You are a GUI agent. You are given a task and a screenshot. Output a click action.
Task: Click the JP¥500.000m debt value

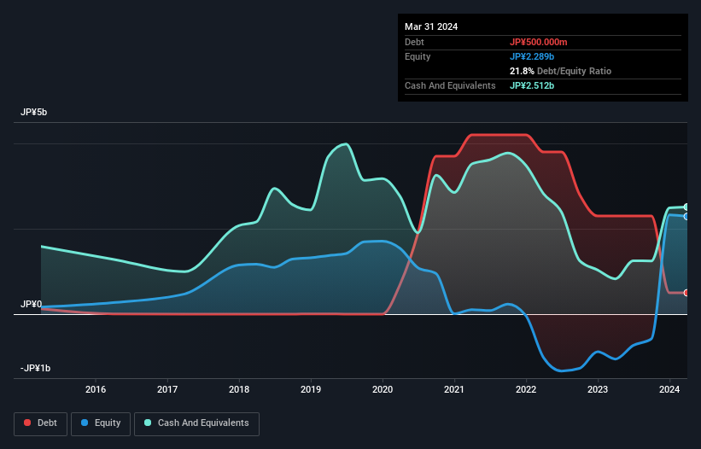tap(538, 42)
